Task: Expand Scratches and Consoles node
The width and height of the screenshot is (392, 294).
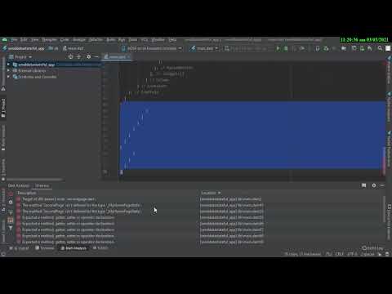Action: click(x=8, y=77)
